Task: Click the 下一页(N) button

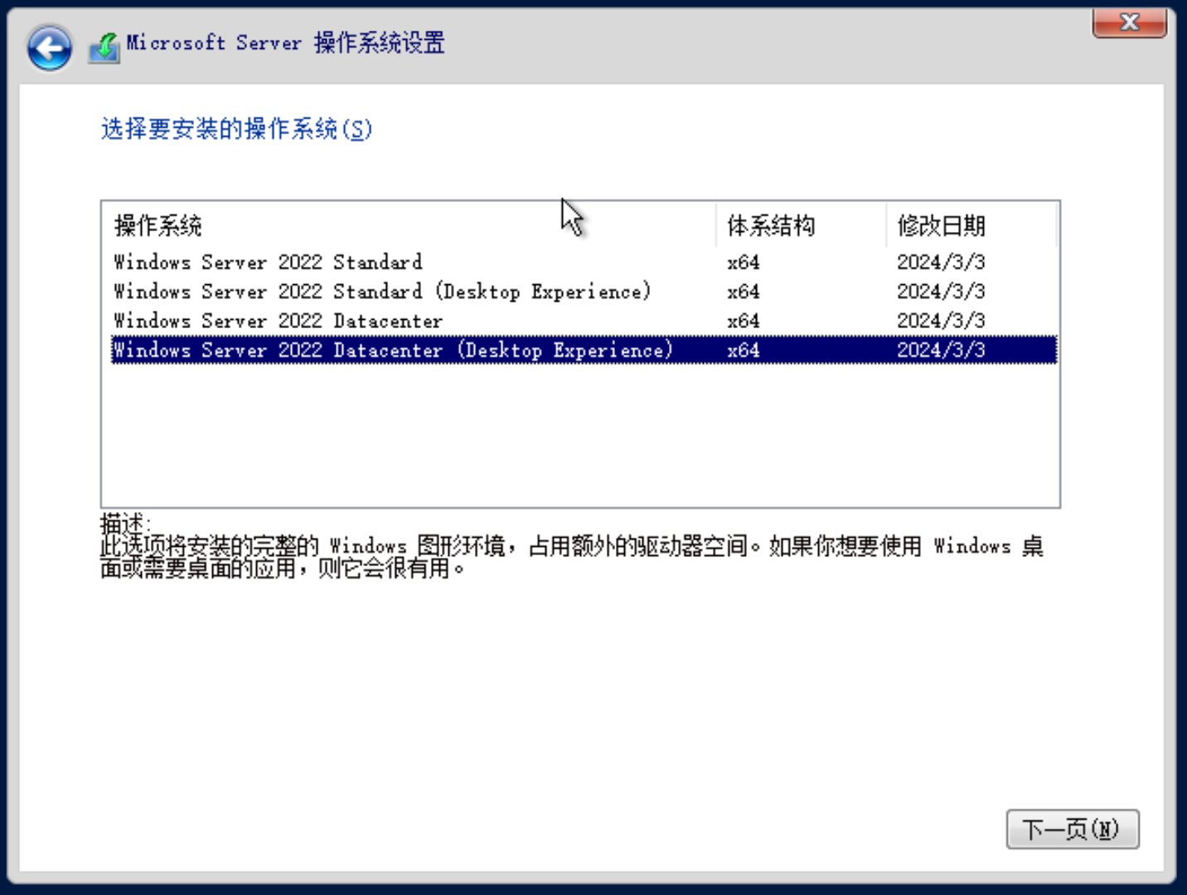Action: pos(1073,829)
